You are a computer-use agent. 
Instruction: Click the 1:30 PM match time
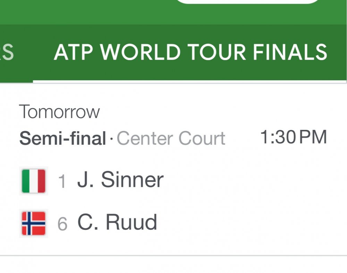coord(293,137)
